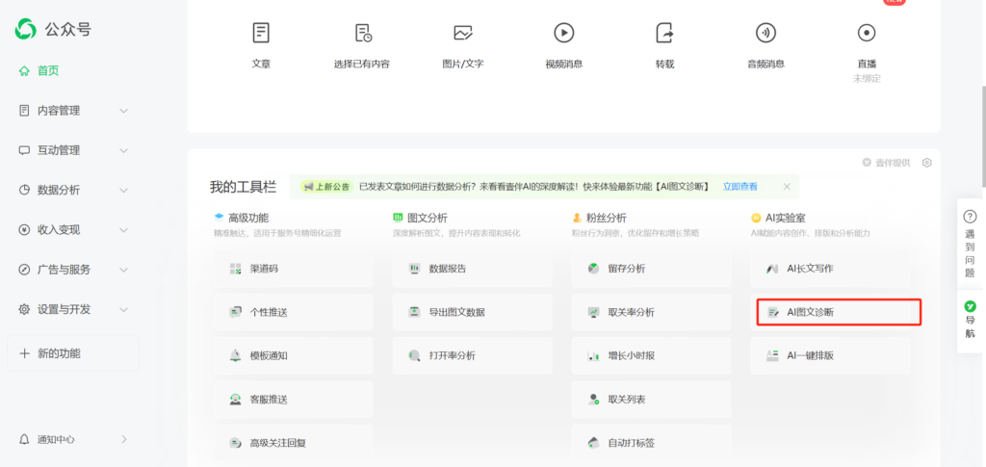Click the 上新公告 tag
Viewport: 986px width, 467px height.
click(326, 187)
